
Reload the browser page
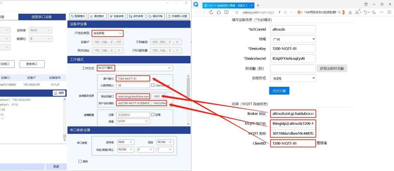click(211, 12)
